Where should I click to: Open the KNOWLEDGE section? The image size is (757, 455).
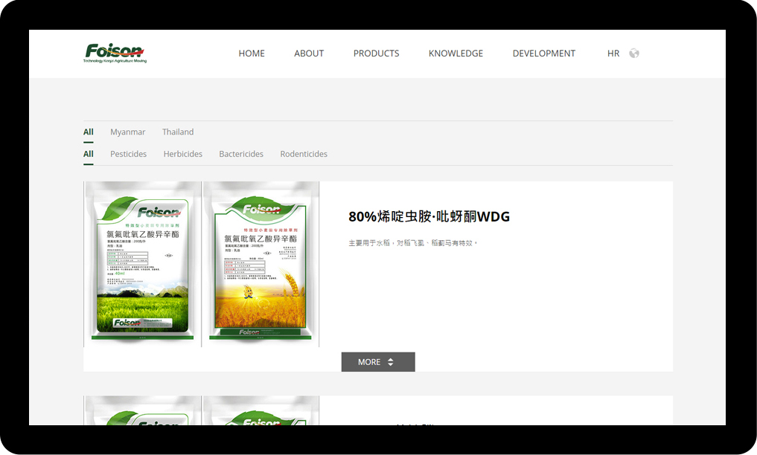point(456,54)
